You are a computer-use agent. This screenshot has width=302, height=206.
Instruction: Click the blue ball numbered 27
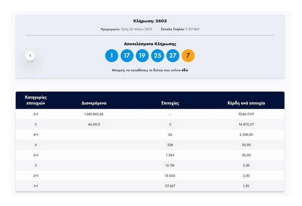click(173, 56)
